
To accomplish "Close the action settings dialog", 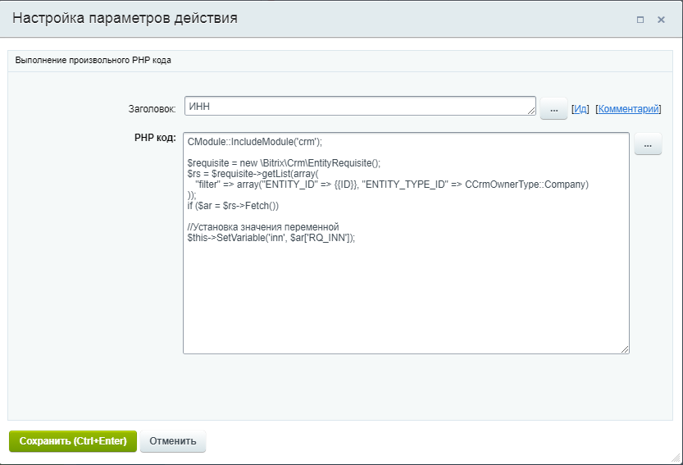I will [661, 20].
